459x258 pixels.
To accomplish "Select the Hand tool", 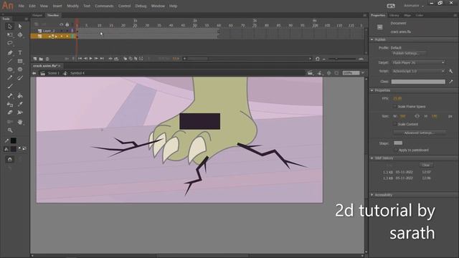I will point(20,122).
